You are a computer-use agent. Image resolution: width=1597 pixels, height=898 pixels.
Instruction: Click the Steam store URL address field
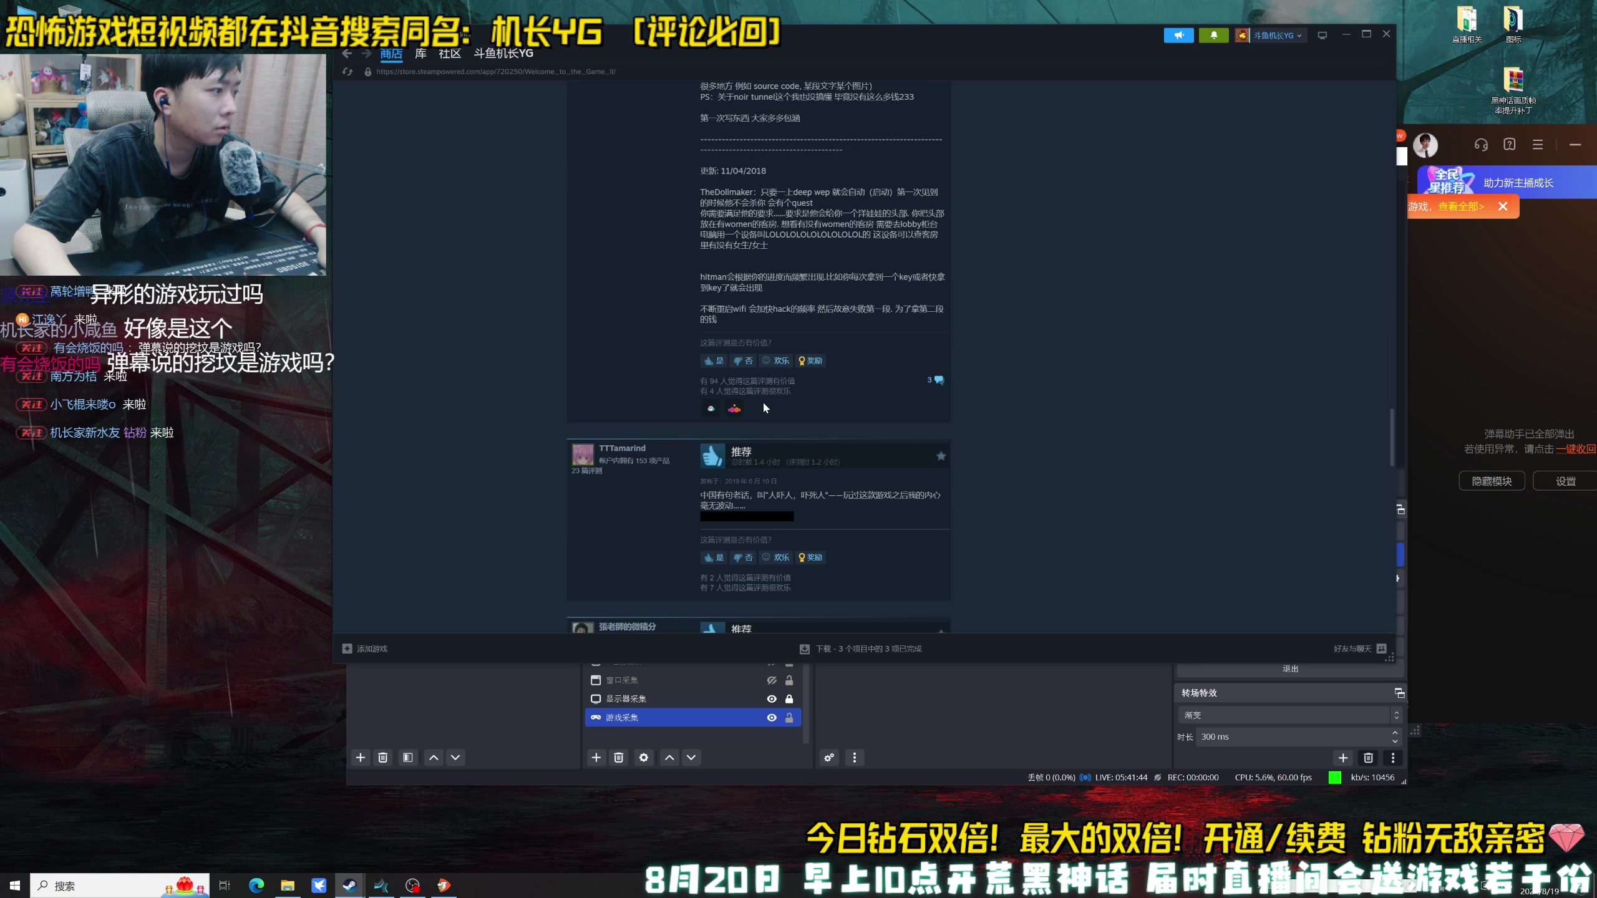496,72
